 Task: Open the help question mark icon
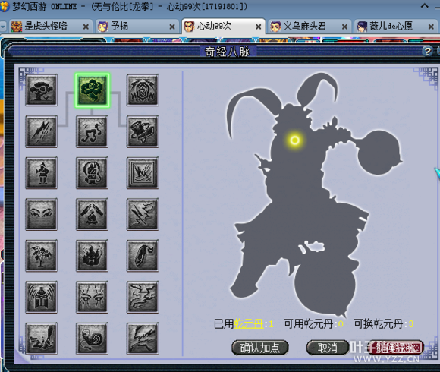(427, 51)
